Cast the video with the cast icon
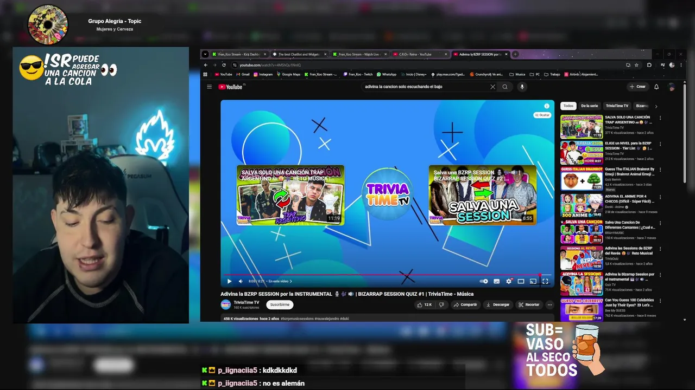Screen dimensions: 695x390 click(533, 281)
